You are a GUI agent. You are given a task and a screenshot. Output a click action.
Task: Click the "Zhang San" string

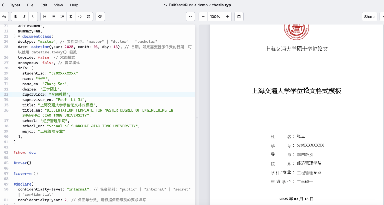55,84
